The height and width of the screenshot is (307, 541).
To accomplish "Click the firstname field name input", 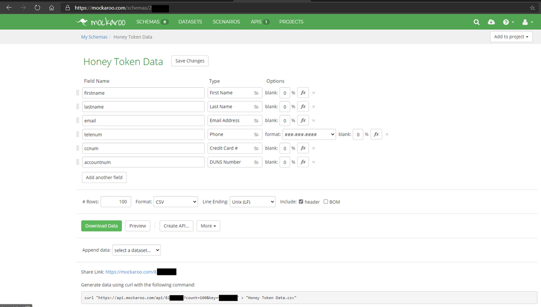I will pos(143,93).
